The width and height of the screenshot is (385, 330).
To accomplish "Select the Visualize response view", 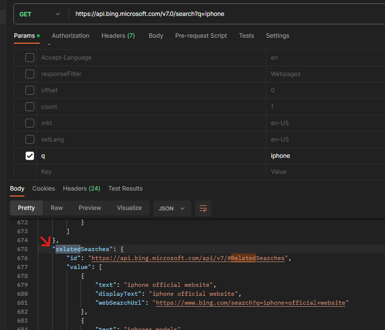I will tap(129, 208).
